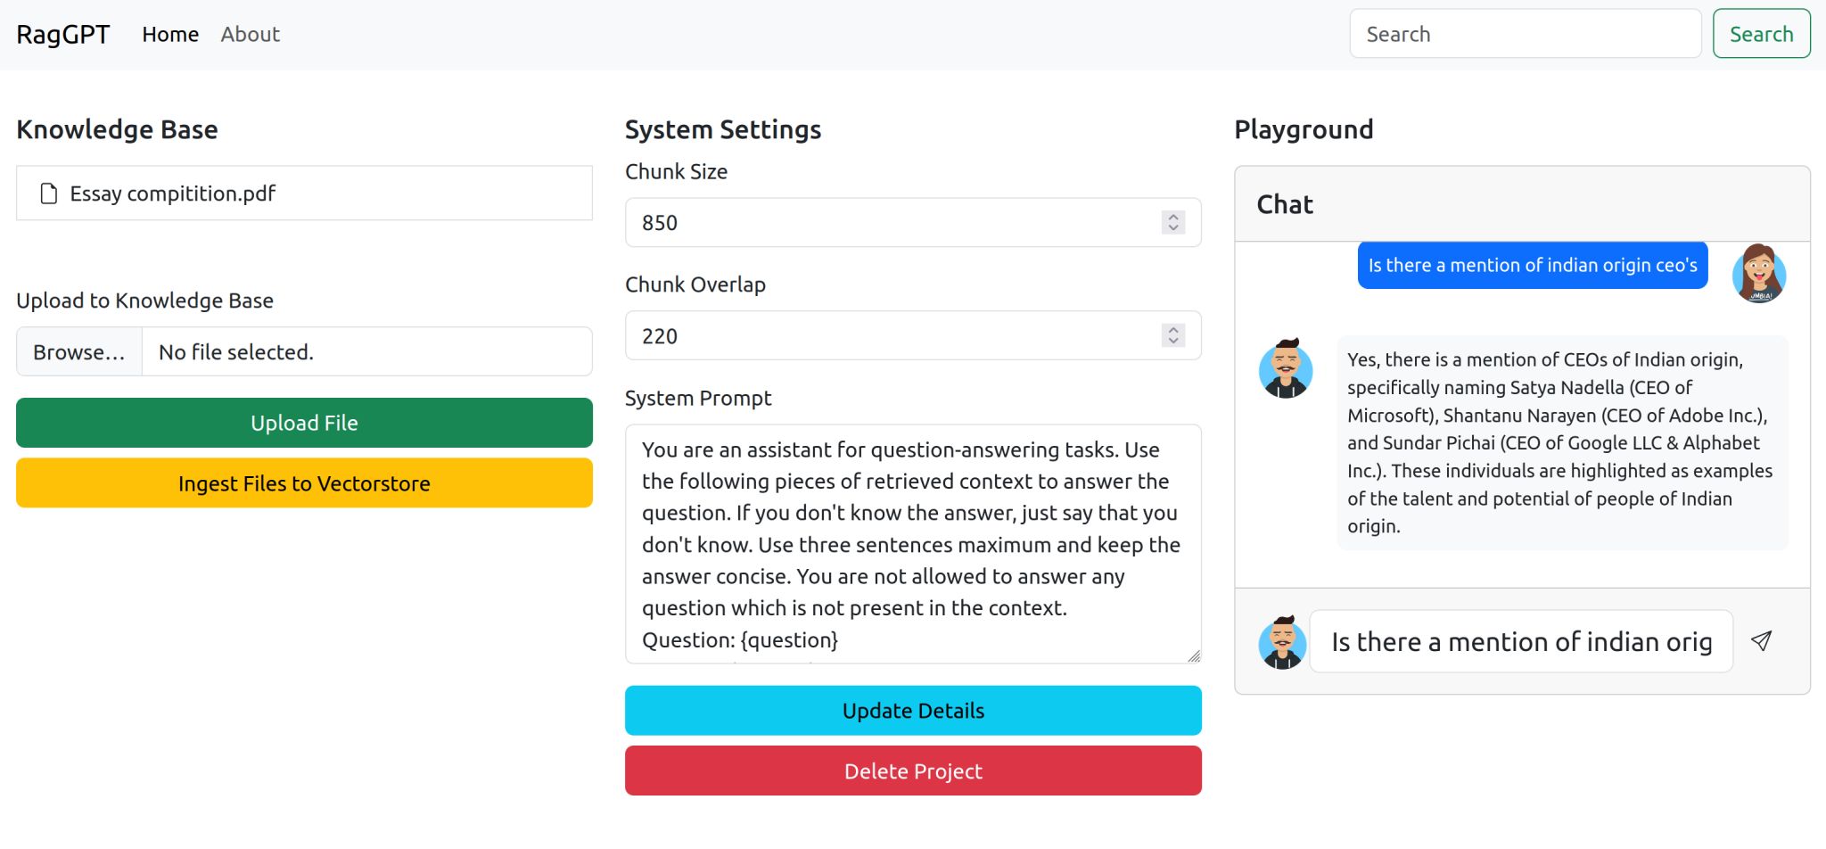Click Ingest Files to Vectorstore

coord(304,483)
